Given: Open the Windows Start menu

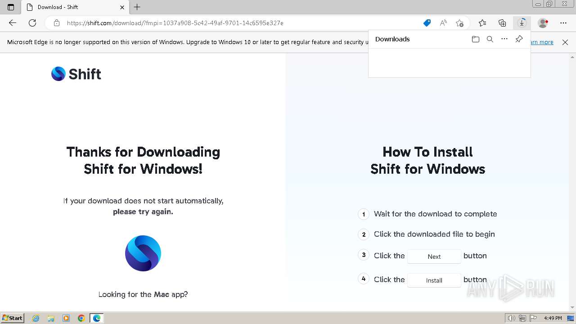Looking at the screenshot, I should (13, 318).
